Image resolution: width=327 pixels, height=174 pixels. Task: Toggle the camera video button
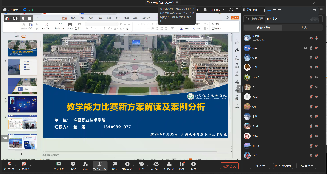[x=23, y=165]
